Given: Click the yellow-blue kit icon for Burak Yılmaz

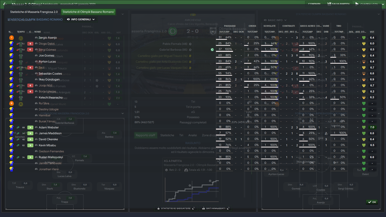Looking at the screenshot, I should 11,121.
